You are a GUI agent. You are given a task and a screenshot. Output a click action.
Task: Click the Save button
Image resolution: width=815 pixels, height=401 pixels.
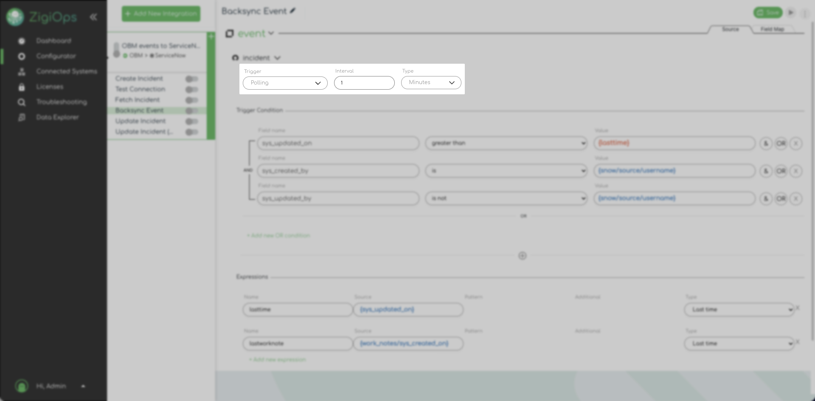point(767,13)
